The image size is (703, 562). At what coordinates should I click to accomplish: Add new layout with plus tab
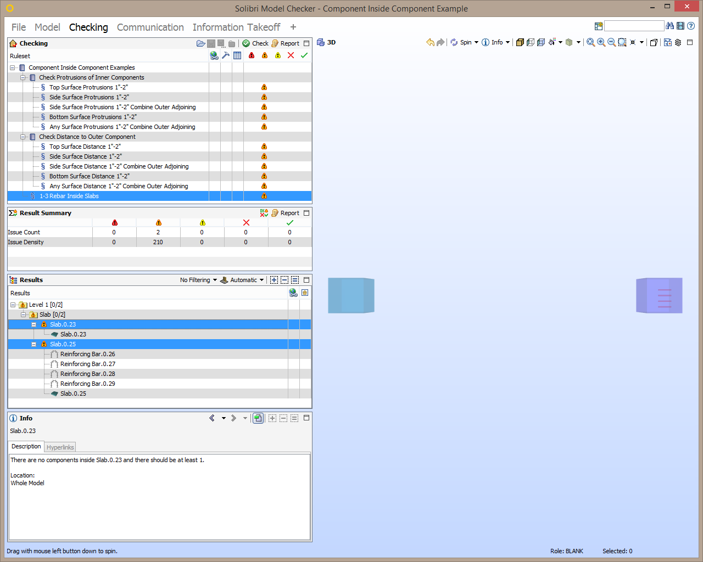pos(293,27)
